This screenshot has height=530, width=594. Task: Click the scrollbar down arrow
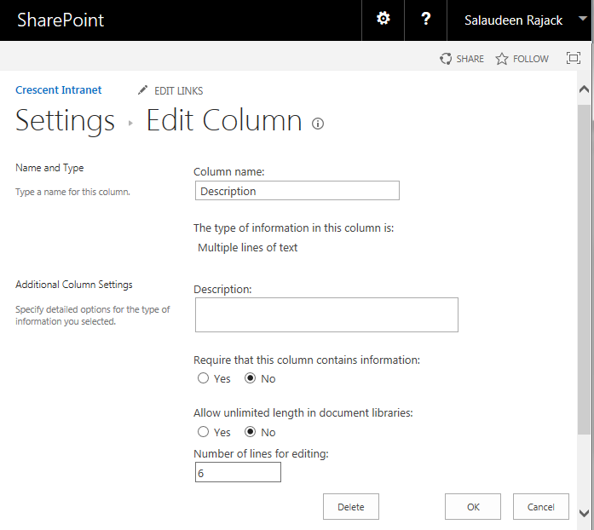[584, 513]
